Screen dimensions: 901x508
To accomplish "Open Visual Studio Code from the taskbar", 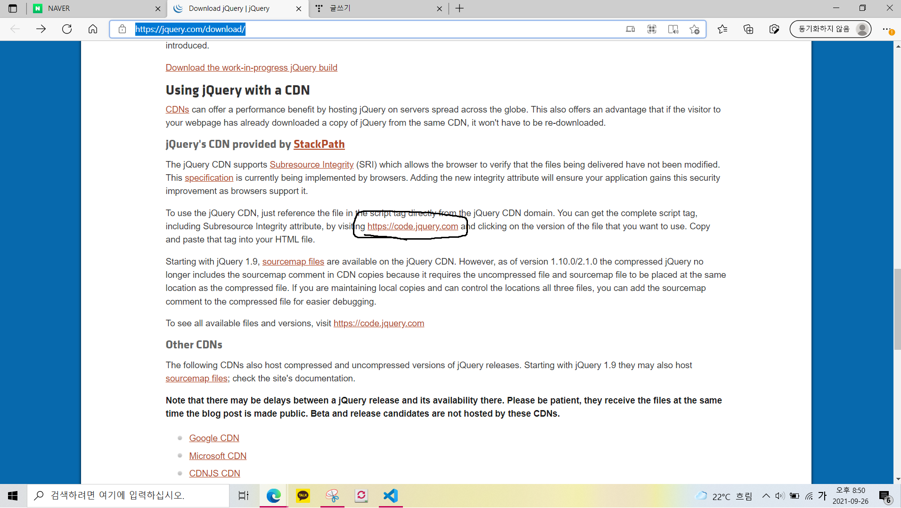I will tap(391, 496).
